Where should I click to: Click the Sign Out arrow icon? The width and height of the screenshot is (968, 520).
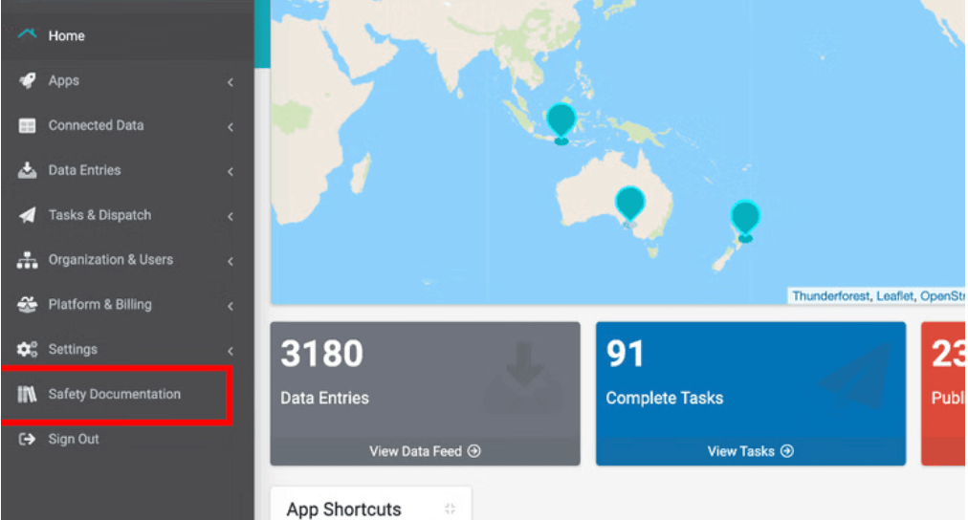pos(28,440)
